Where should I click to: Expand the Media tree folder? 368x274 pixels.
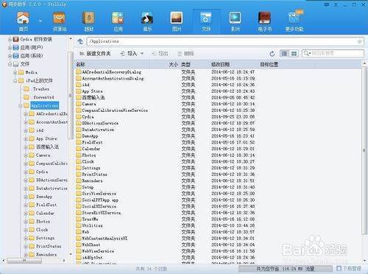(15, 72)
